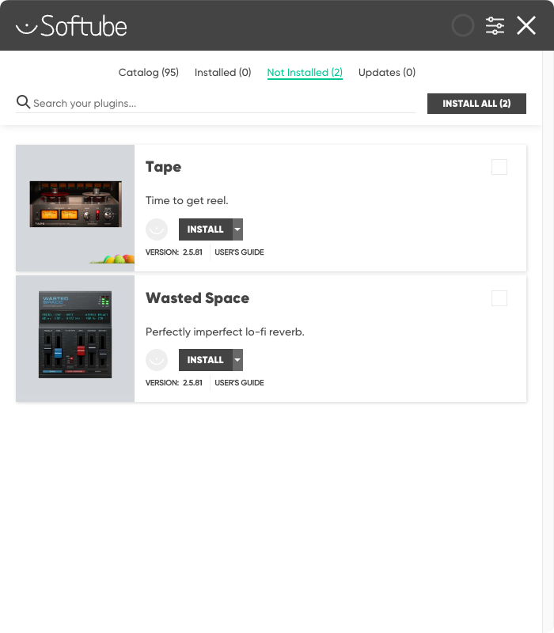The width and height of the screenshot is (554, 633).
Task: Close the Softube Central window
Action: point(526,26)
